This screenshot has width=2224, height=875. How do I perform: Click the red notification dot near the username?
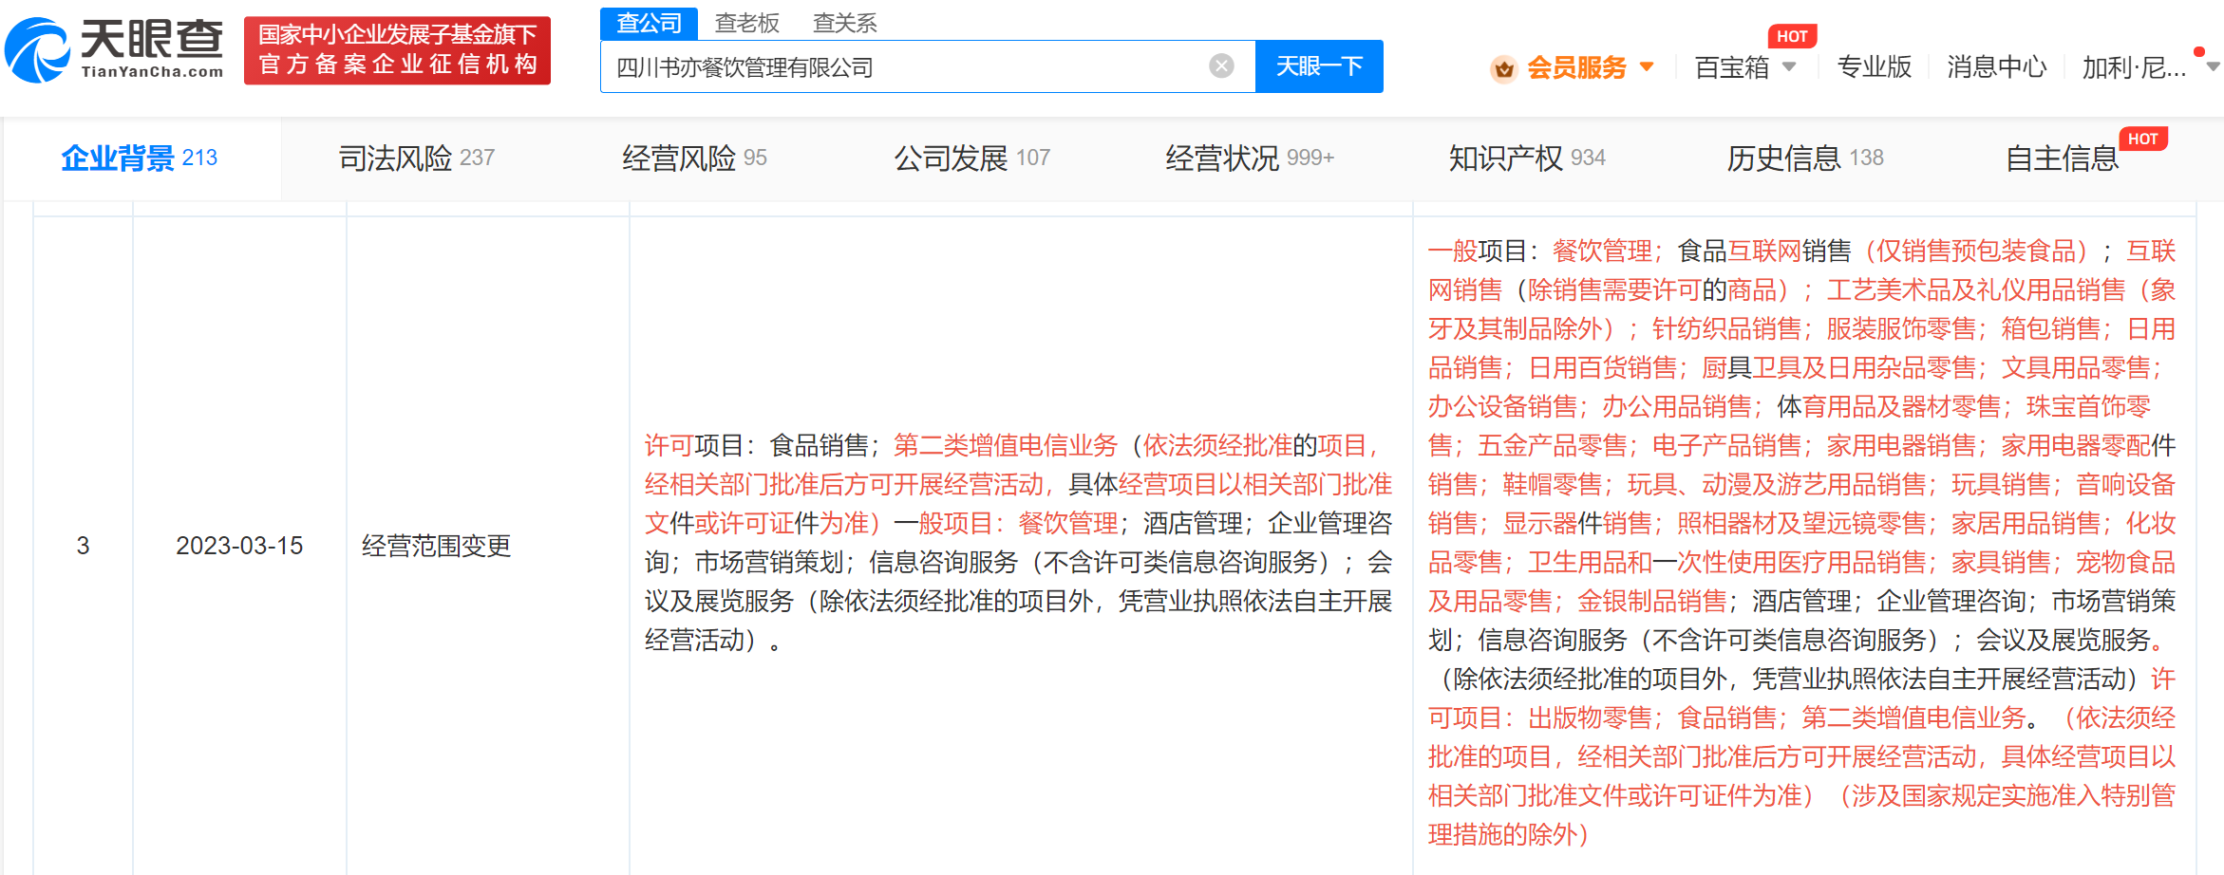pos(2199,53)
